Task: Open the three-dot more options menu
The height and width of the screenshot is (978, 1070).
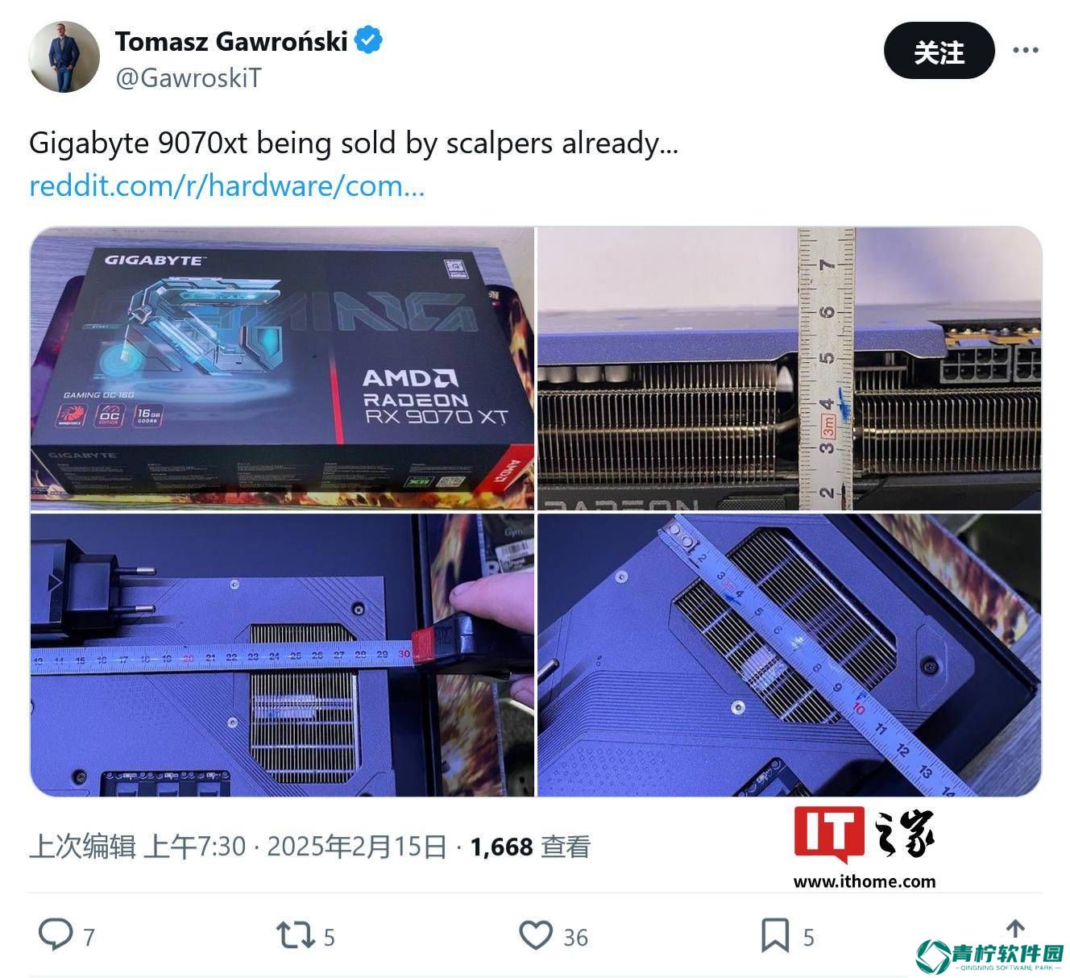Action: tap(1025, 50)
